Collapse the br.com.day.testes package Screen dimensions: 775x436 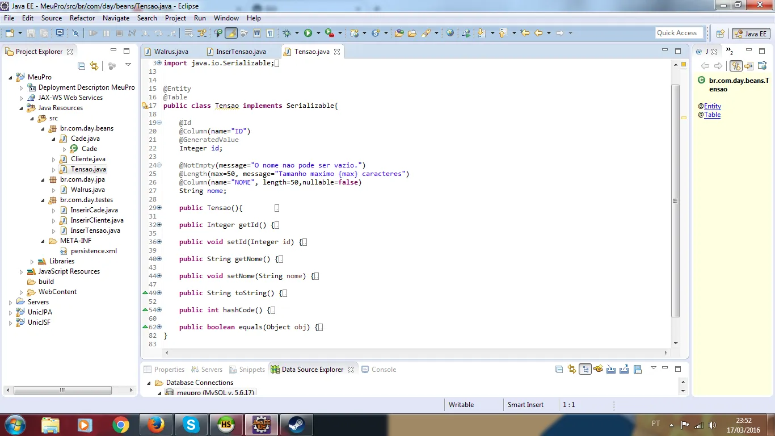(x=43, y=200)
